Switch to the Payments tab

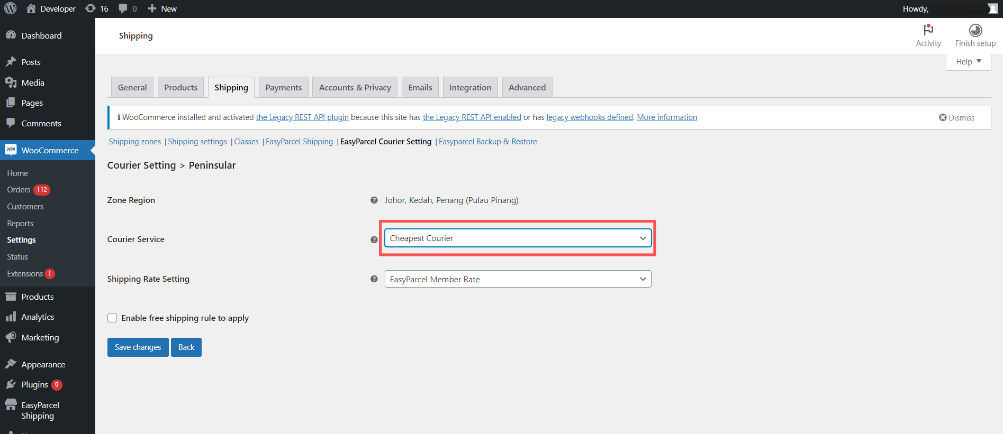[x=284, y=87]
